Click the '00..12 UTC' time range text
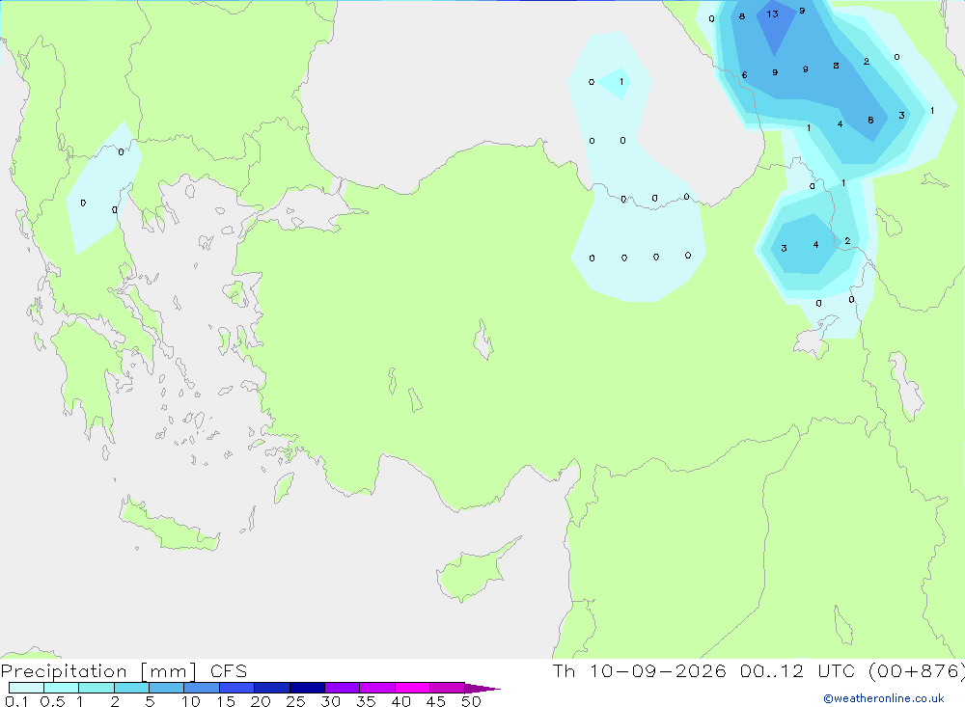 [x=797, y=671]
